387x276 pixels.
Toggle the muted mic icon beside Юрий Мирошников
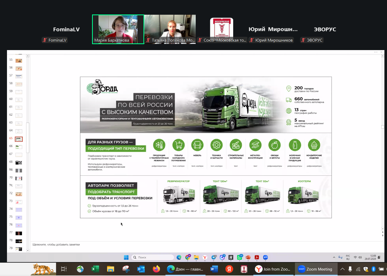click(x=252, y=40)
